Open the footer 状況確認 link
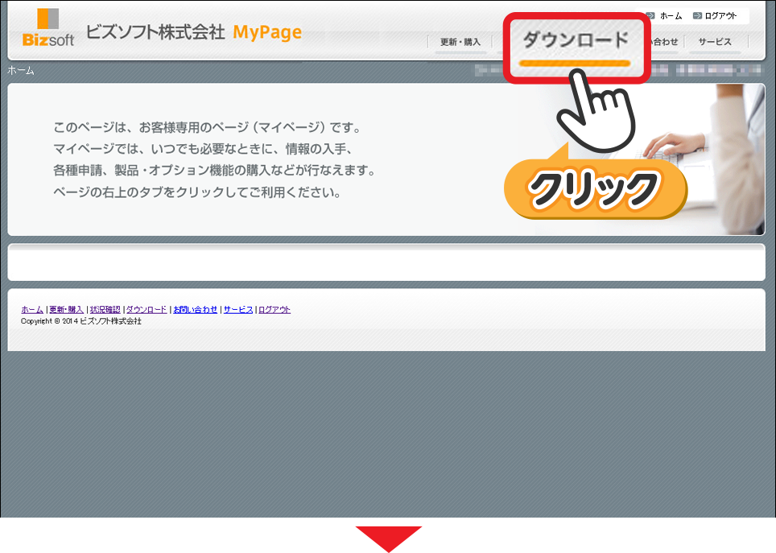 click(105, 309)
